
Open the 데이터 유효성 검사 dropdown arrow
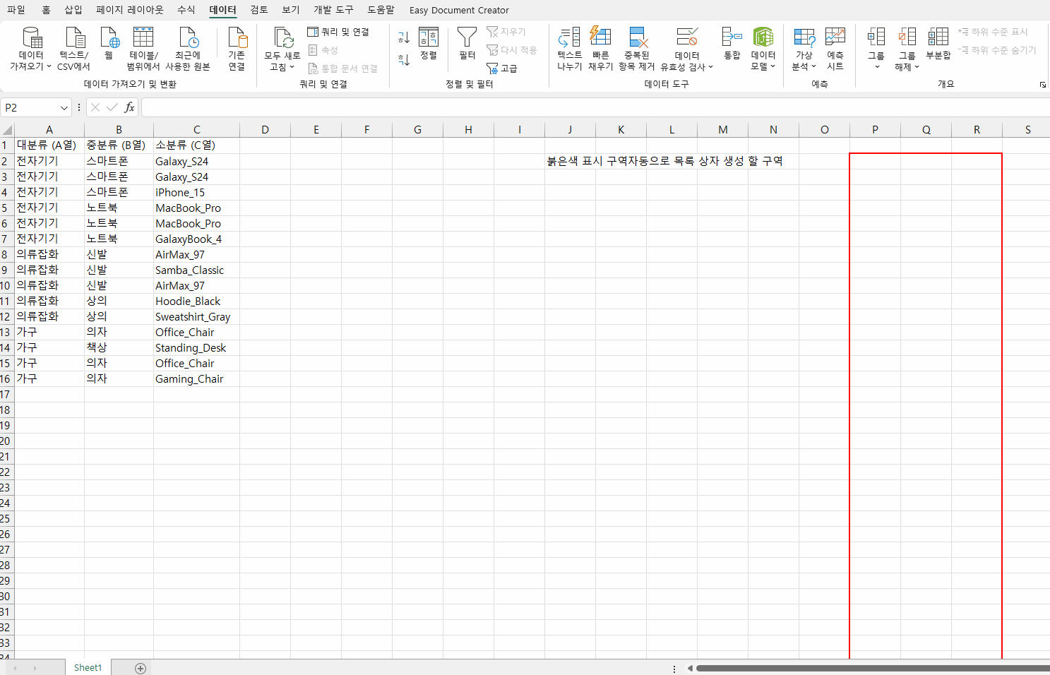click(x=710, y=67)
